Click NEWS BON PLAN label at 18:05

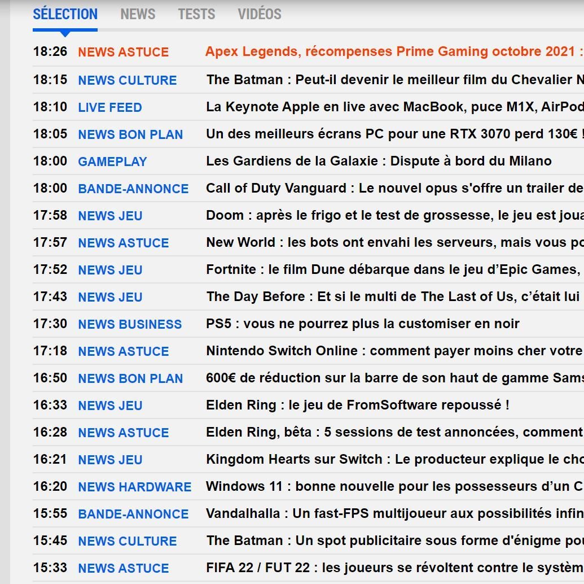(x=130, y=134)
